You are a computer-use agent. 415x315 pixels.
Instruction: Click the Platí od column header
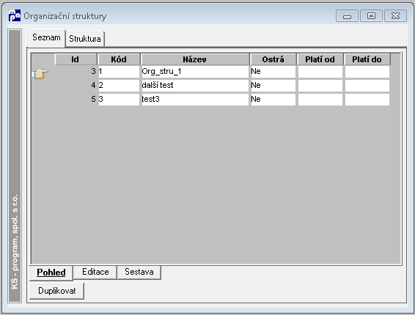point(320,59)
